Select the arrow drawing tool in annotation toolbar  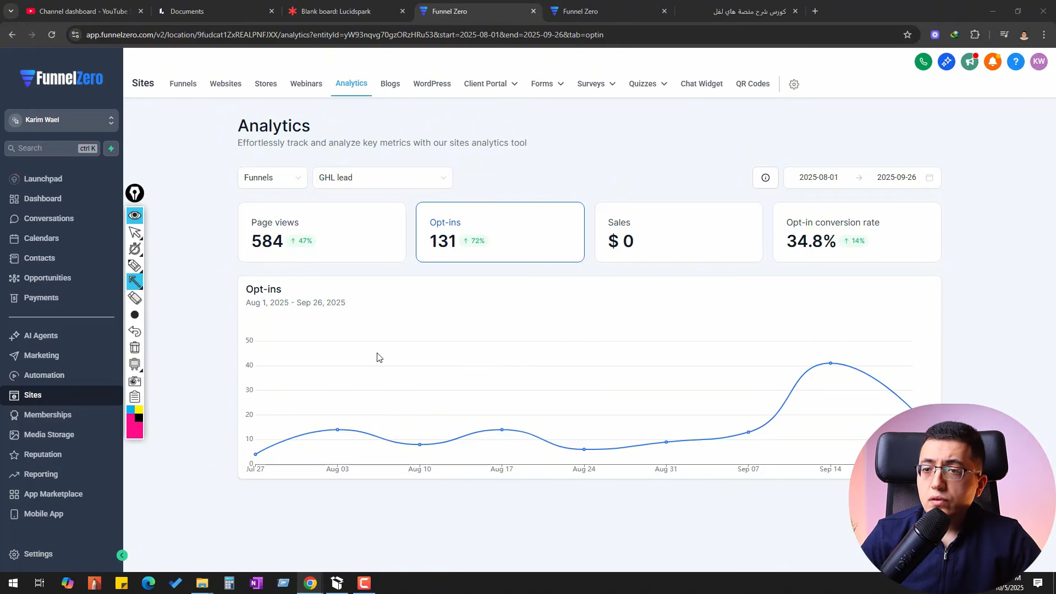(x=135, y=282)
